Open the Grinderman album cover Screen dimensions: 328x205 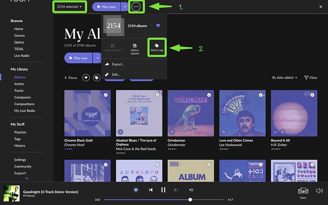coord(191,113)
